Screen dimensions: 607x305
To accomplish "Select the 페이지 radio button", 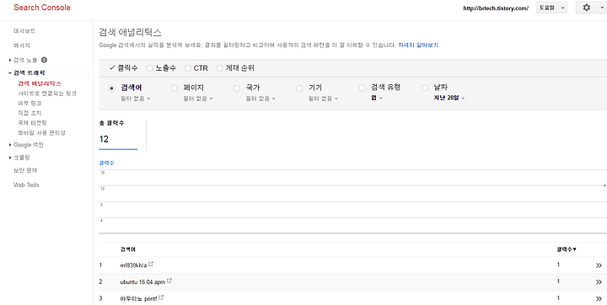I will pyautogui.click(x=175, y=88).
